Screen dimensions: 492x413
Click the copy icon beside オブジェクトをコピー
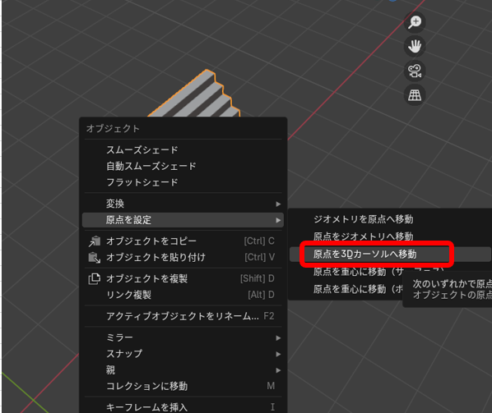coord(95,241)
